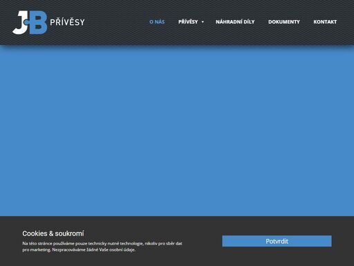Click the blue B letter in the logo
Image resolution: width=354 pixels, height=266 pixels.
click(x=38, y=23)
